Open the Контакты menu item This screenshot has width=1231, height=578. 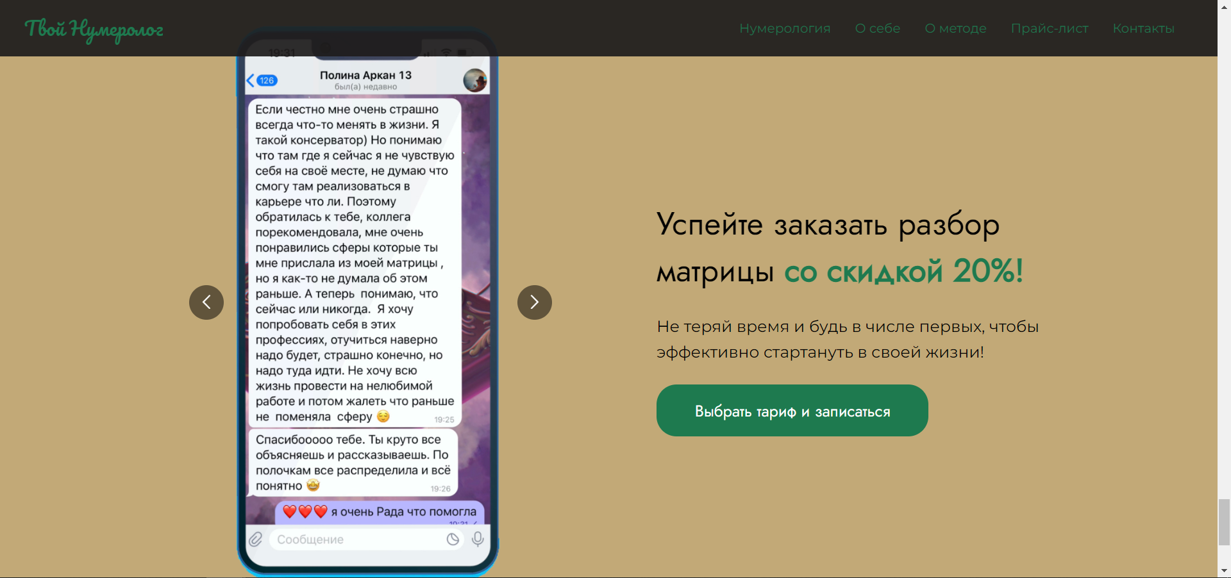[x=1144, y=28]
